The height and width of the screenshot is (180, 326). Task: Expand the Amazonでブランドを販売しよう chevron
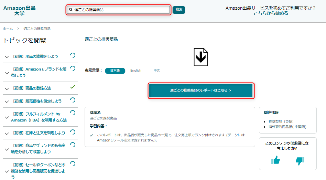coord(7,73)
